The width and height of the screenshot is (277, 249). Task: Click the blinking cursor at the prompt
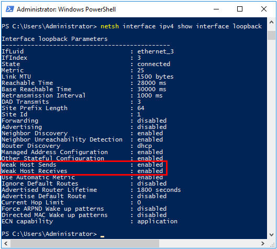coord(102,236)
